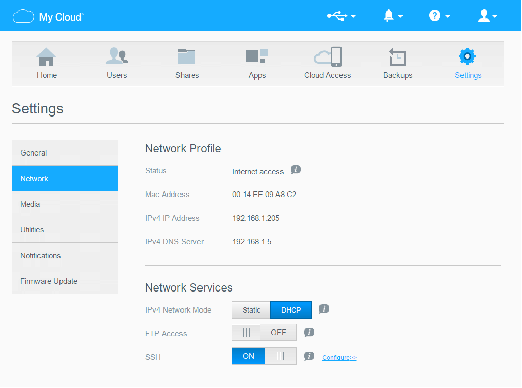This screenshot has width=522, height=388.
Task: Open the user account dropdown
Action: (x=487, y=16)
